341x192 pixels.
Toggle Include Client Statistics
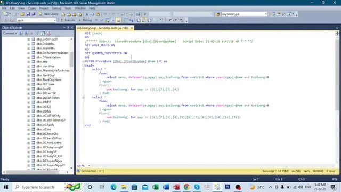[x=131, y=20]
